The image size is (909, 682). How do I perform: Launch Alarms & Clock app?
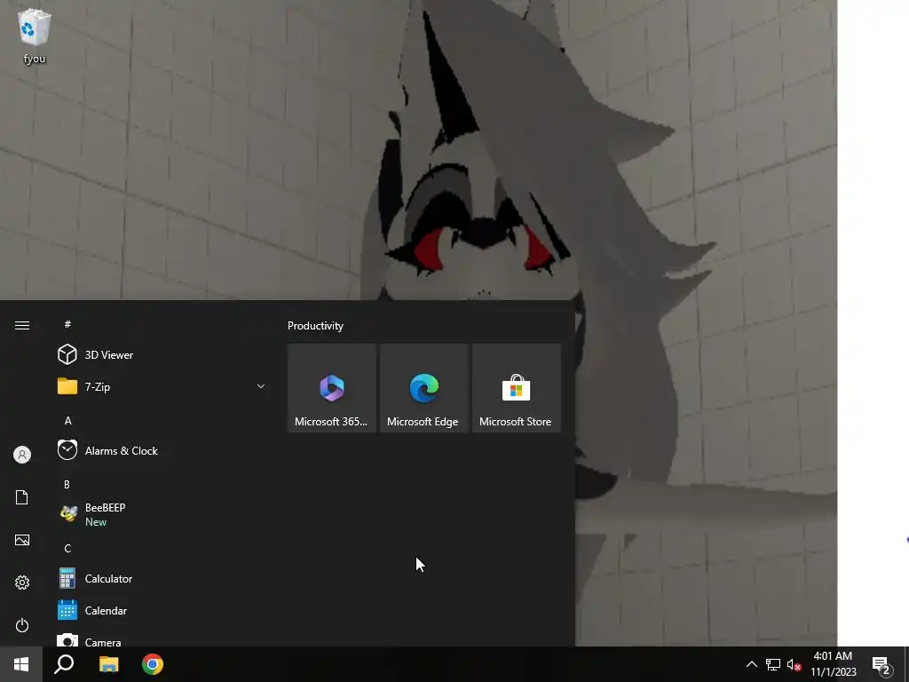pyautogui.click(x=162, y=450)
